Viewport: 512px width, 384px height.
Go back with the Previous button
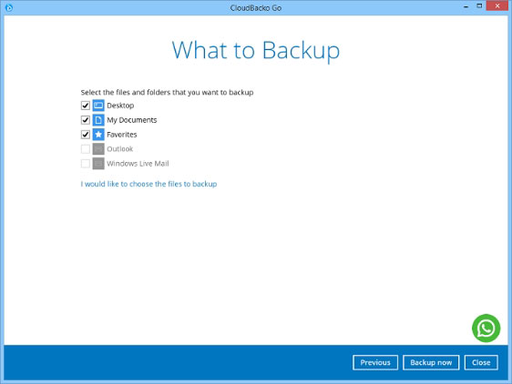tap(375, 362)
